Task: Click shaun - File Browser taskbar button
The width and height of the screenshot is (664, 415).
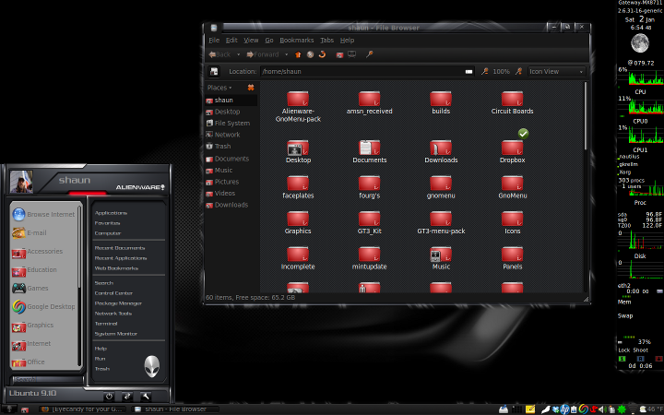Action: (175, 409)
